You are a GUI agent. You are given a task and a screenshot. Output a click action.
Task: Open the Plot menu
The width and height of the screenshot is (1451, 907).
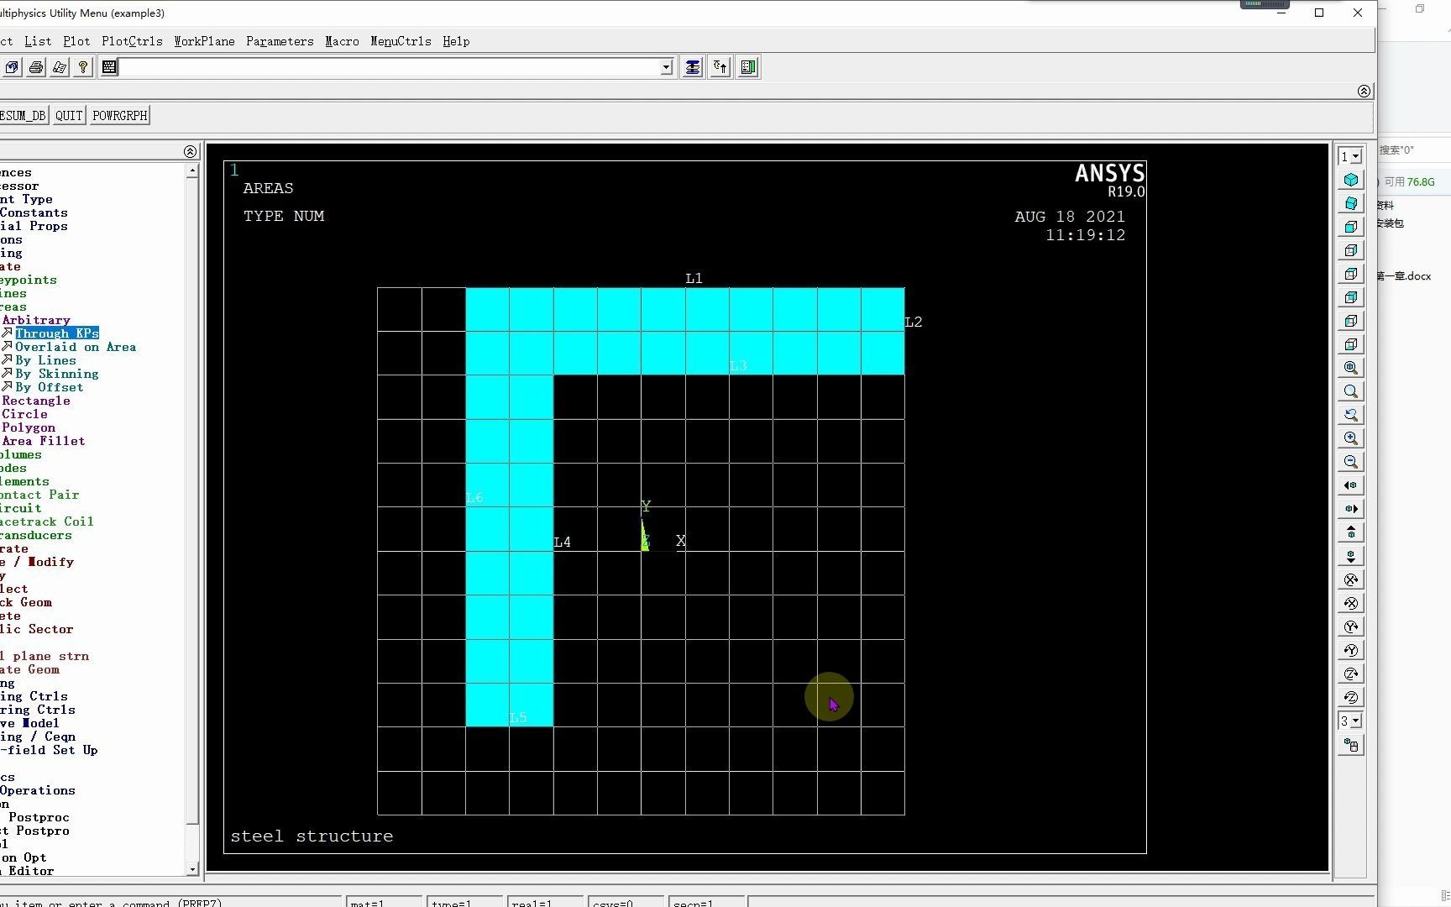(76, 41)
